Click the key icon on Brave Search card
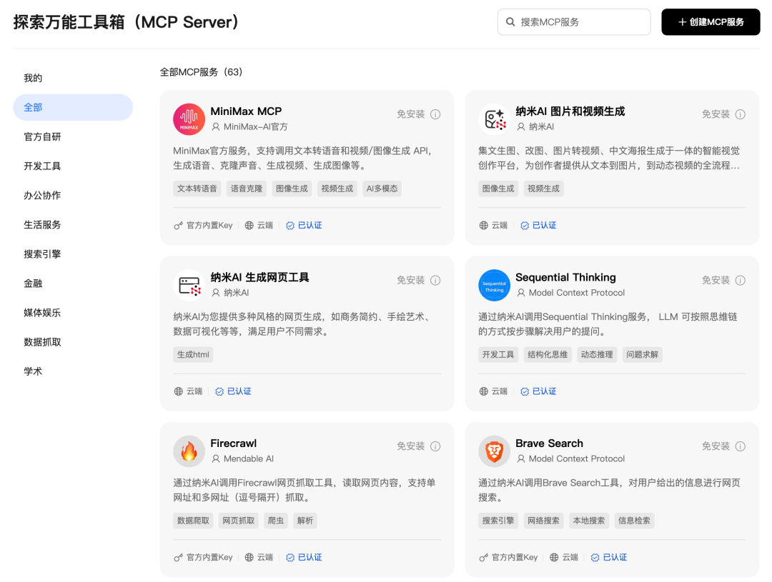Image resolution: width=772 pixels, height=582 pixels. point(483,558)
